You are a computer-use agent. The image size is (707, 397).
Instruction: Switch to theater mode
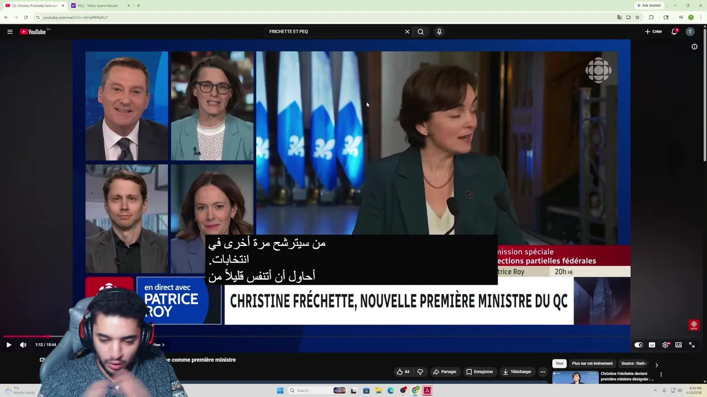(x=678, y=345)
